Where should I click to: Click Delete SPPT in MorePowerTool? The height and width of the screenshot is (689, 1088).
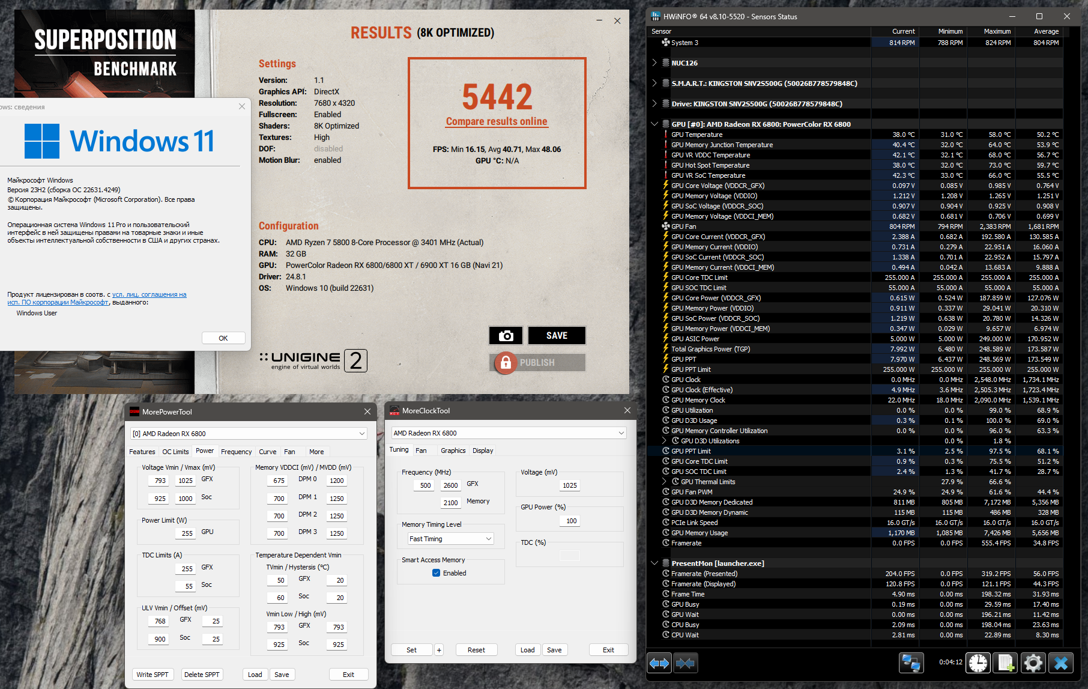[202, 675]
